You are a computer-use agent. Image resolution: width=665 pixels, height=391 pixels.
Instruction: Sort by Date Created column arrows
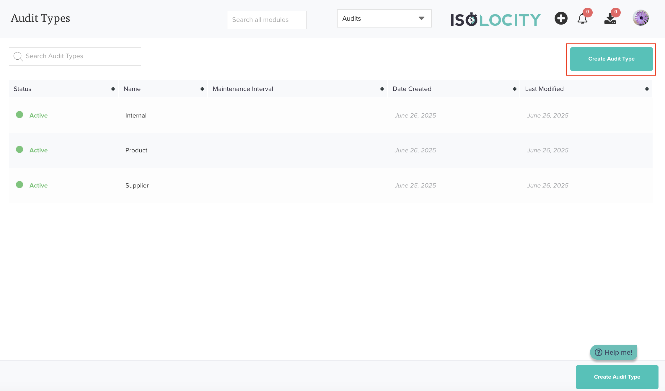(x=514, y=89)
